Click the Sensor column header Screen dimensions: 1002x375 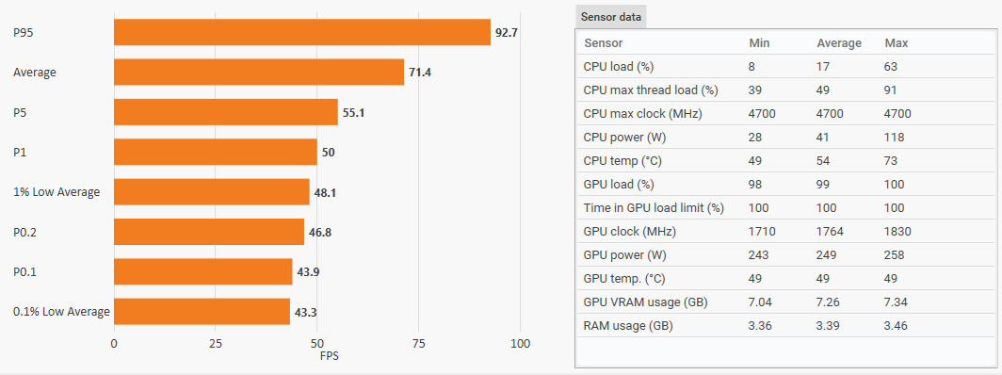604,42
